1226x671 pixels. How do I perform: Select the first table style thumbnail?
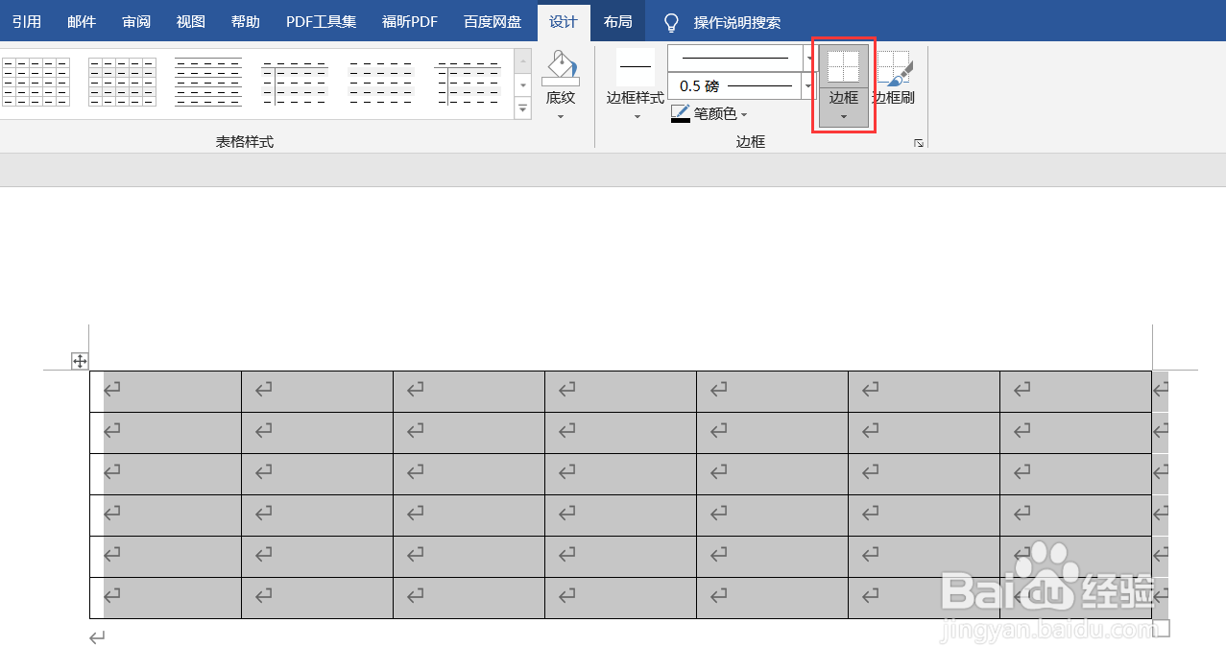click(36, 82)
